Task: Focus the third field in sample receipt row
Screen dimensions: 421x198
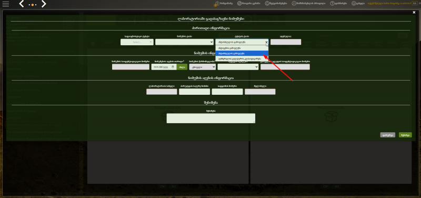Action: tap(227, 92)
